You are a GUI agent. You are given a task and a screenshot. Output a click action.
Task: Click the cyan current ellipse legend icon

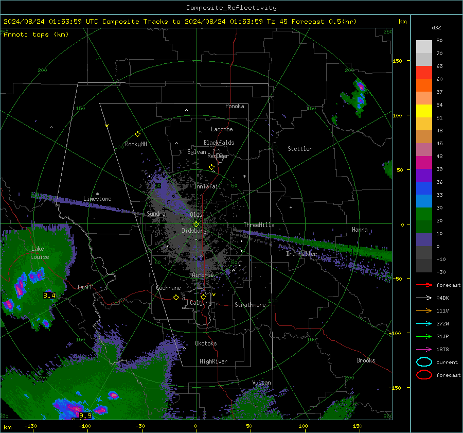(424, 362)
